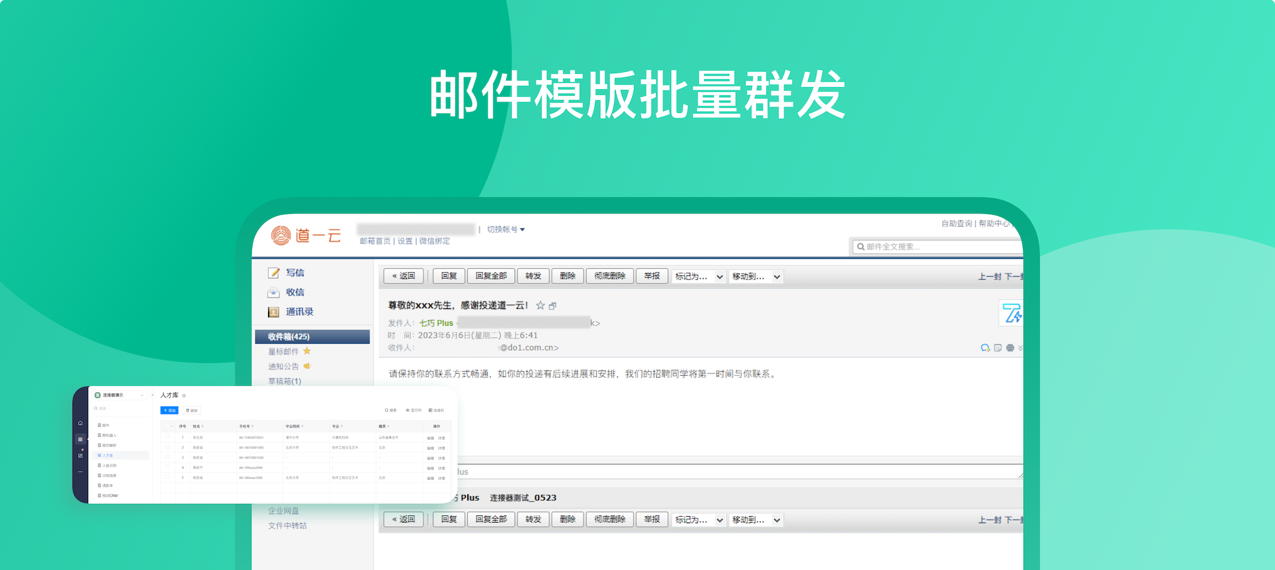Click 自助查询 link
The height and width of the screenshot is (570, 1275).
[957, 223]
